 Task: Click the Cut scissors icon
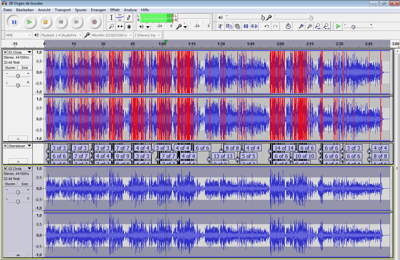[220, 26]
